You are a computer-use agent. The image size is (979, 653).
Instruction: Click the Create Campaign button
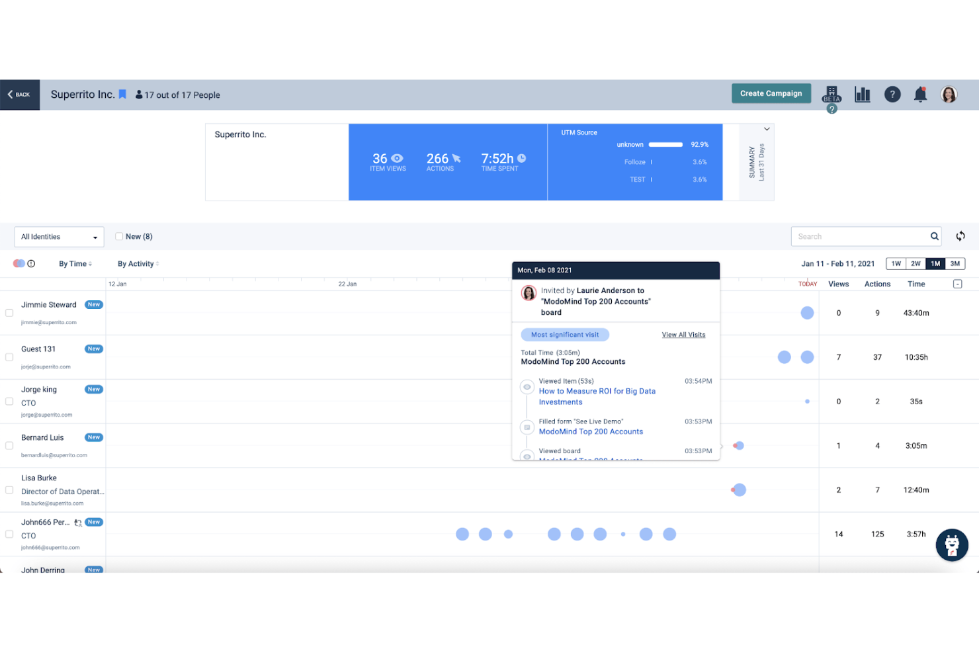771,93
